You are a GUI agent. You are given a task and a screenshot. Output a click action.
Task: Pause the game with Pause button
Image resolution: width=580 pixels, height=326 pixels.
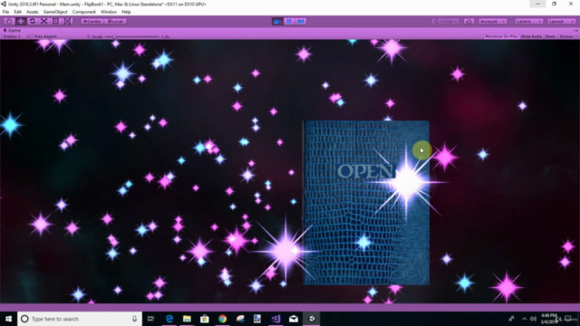tap(289, 22)
